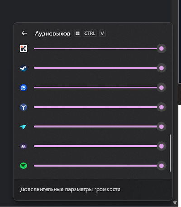The width and height of the screenshot is (181, 207).
Task: Click the Yandex Browser volume slider thumb
Action: tap(162, 107)
